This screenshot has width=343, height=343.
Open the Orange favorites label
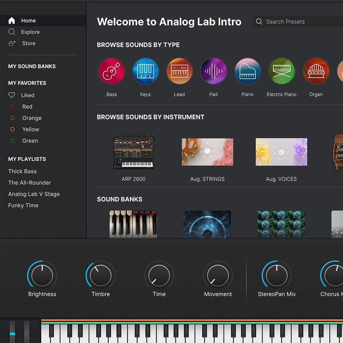click(x=32, y=118)
